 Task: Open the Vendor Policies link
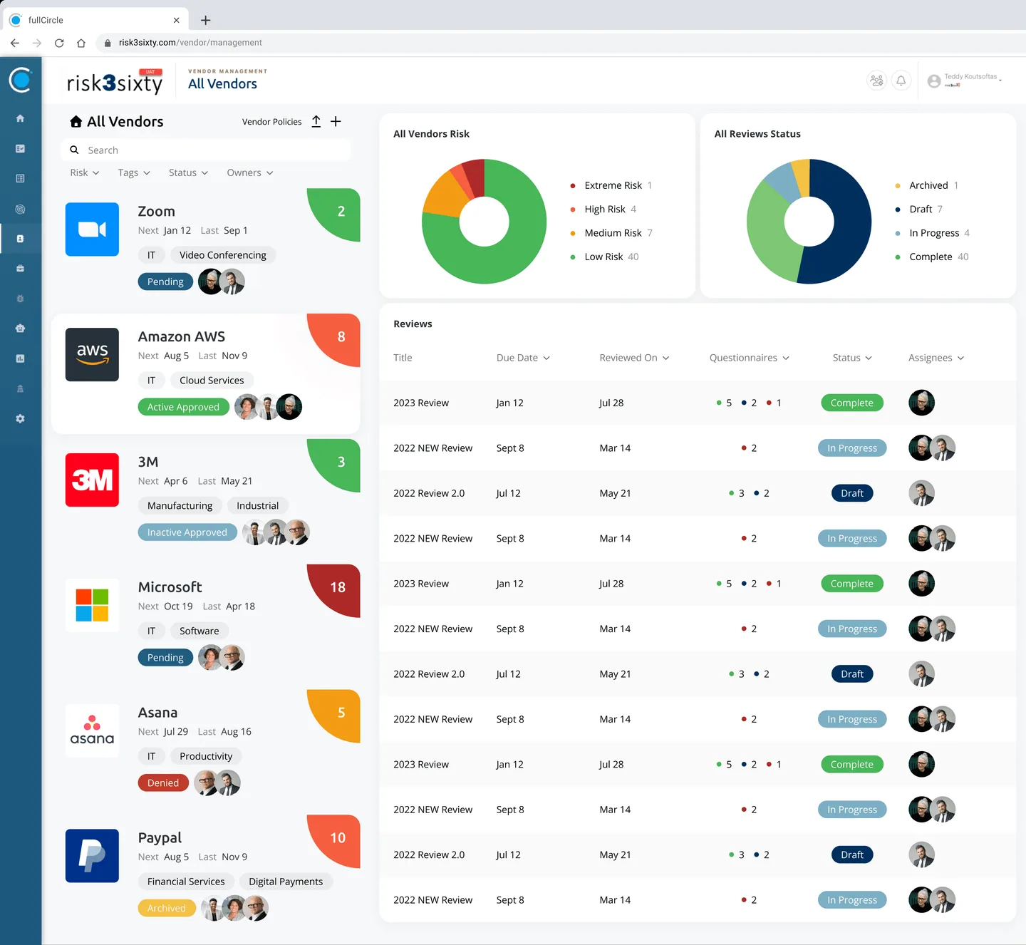pos(271,122)
